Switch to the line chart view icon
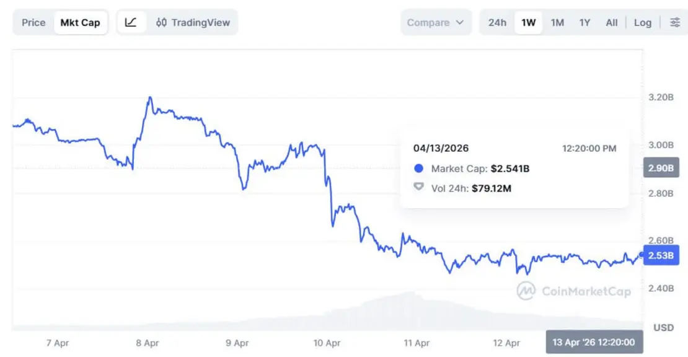Viewport: 688px width, 357px height. [x=131, y=22]
